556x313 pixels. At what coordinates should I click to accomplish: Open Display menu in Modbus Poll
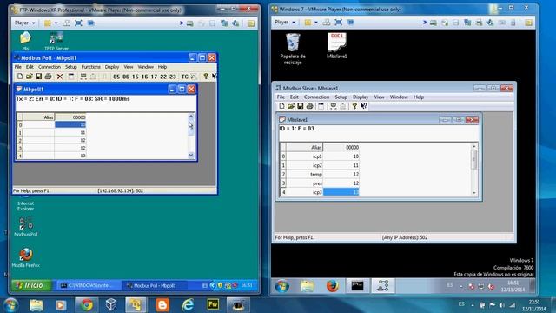click(112, 67)
